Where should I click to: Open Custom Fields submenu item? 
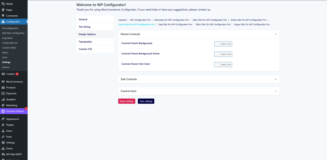tap(9, 48)
